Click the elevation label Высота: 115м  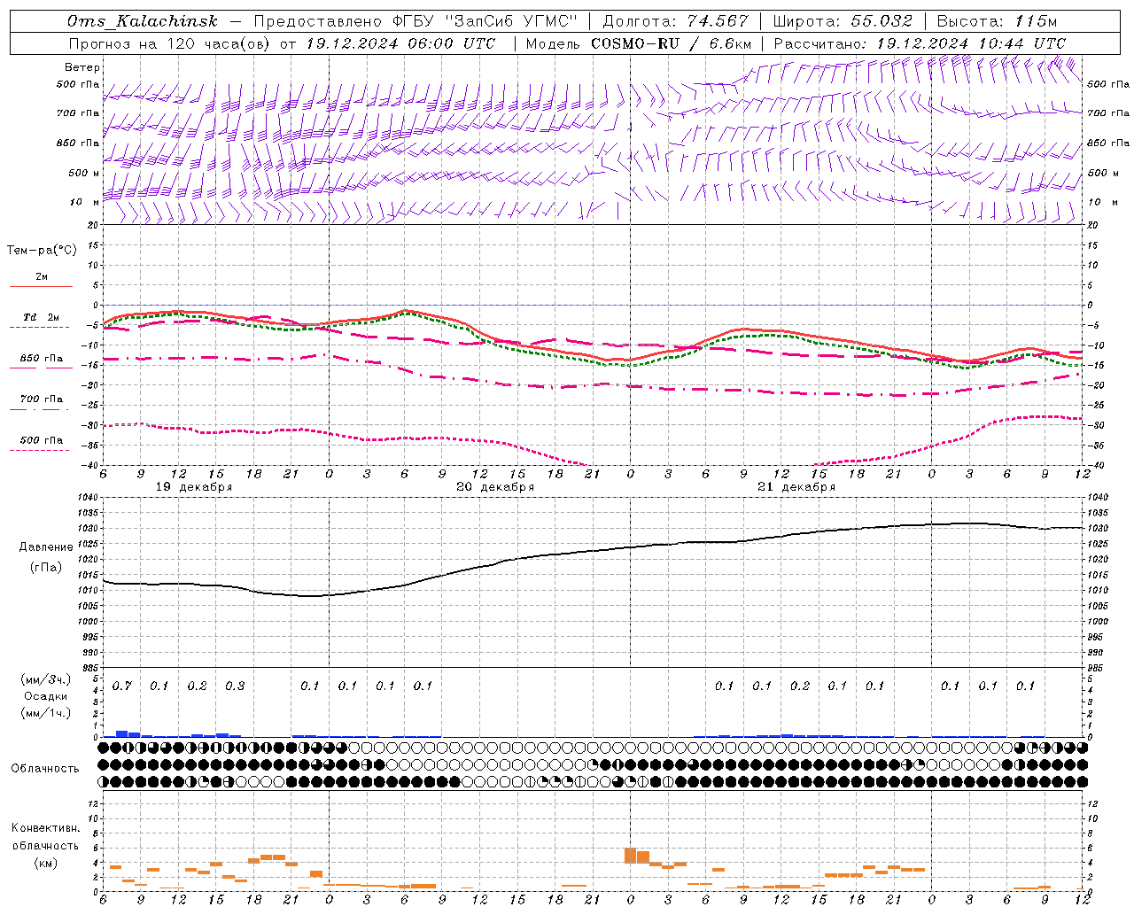[x=997, y=21]
